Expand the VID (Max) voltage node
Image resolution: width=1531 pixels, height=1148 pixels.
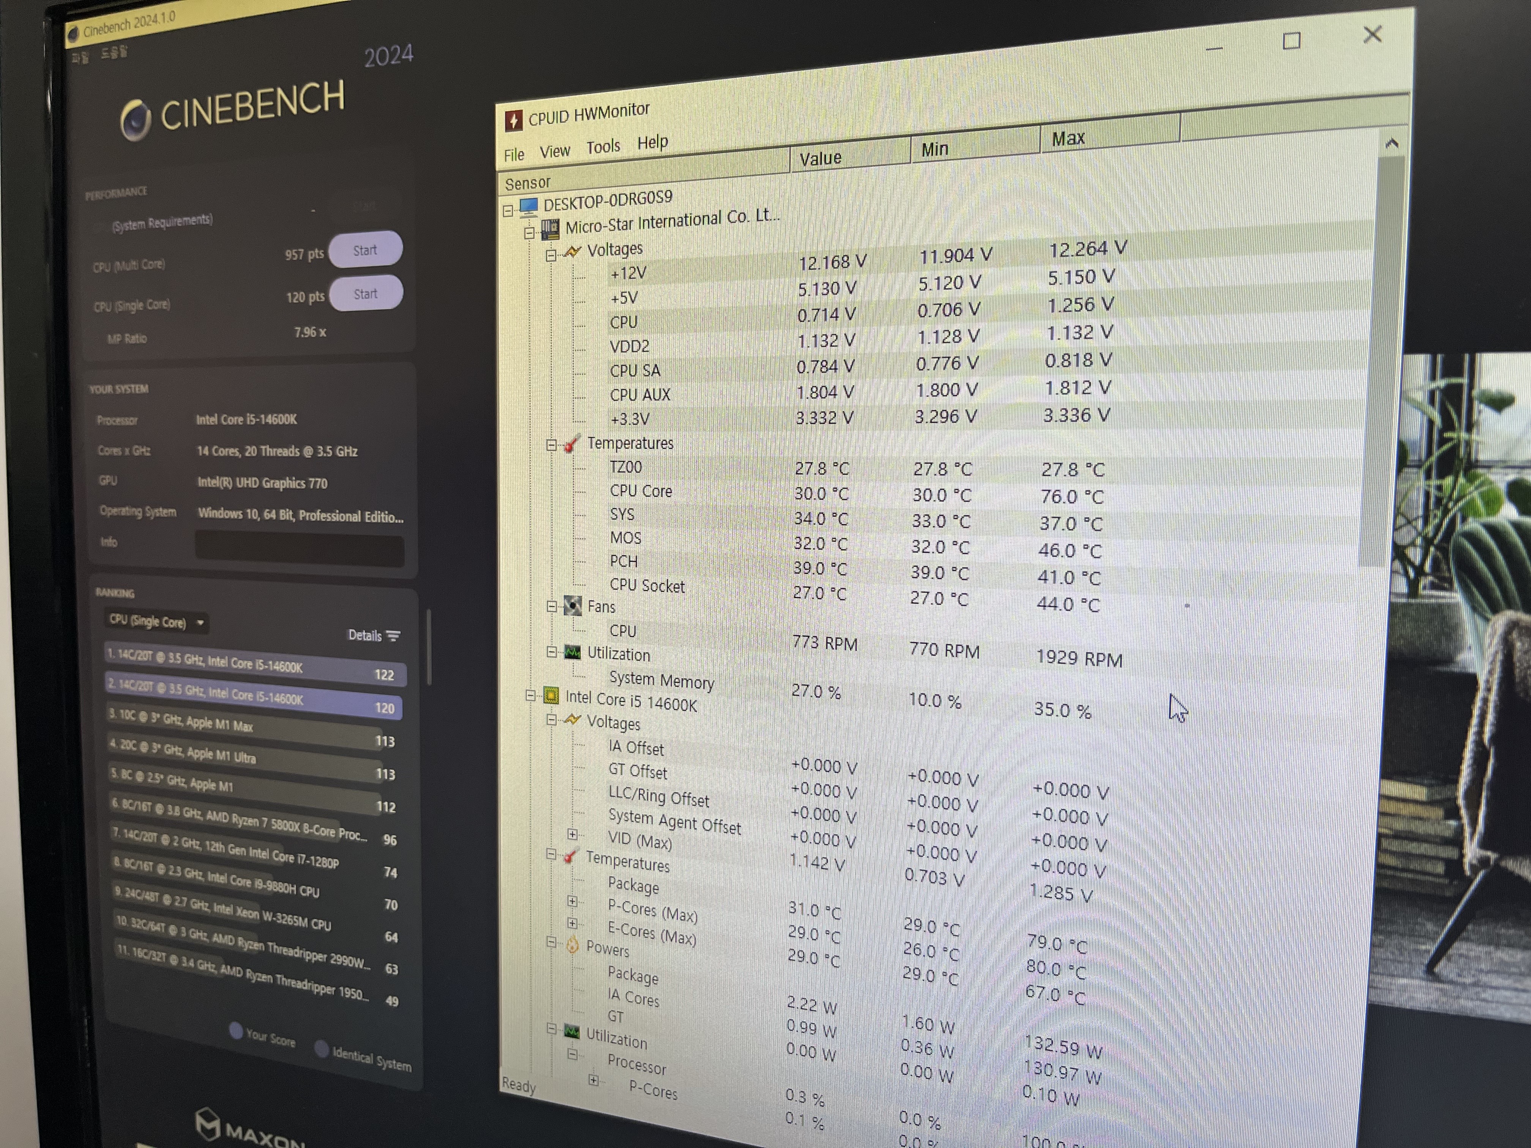tap(572, 834)
